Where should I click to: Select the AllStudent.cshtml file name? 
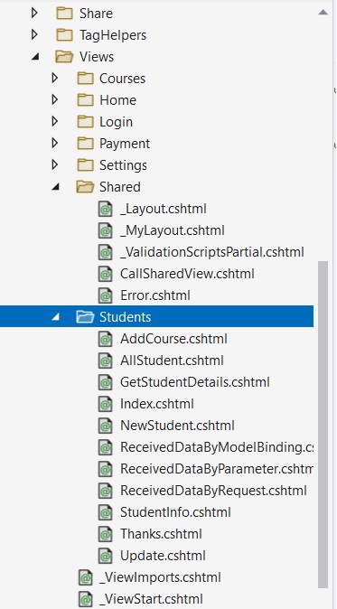(x=172, y=361)
